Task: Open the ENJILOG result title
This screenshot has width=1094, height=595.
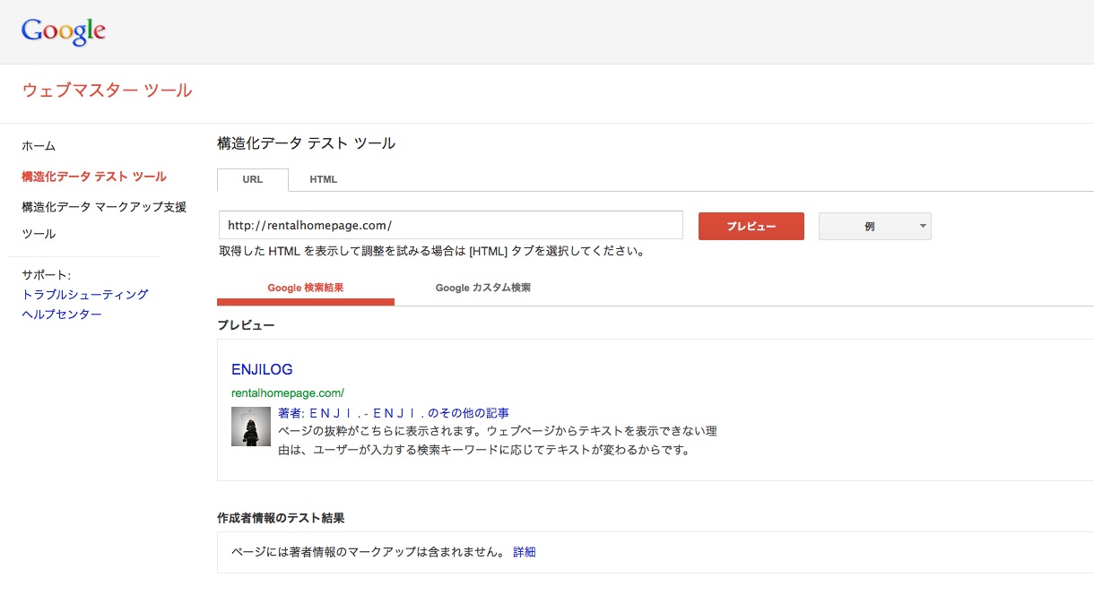Action: point(262,369)
